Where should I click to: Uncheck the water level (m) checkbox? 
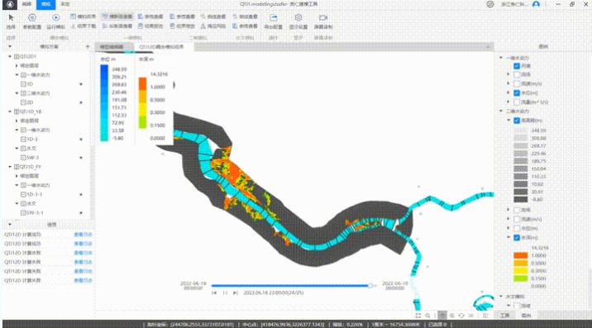click(517, 93)
